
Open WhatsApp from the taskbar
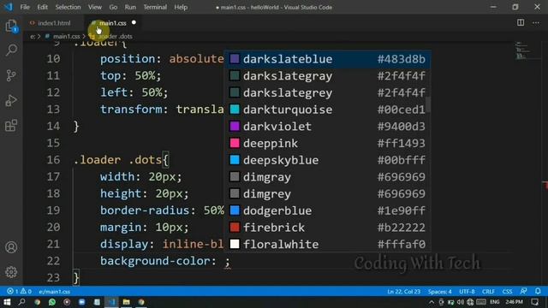click(x=52, y=302)
